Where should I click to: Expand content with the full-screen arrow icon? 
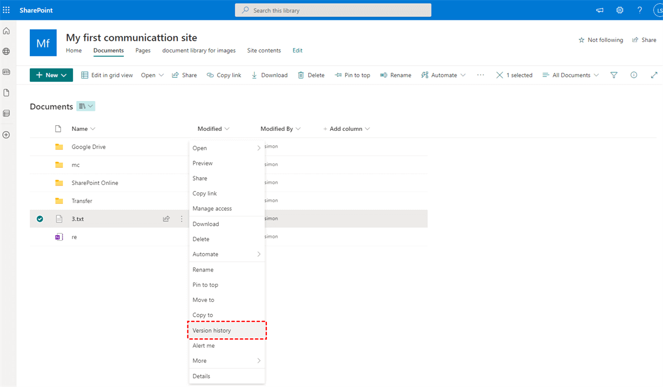pos(655,75)
